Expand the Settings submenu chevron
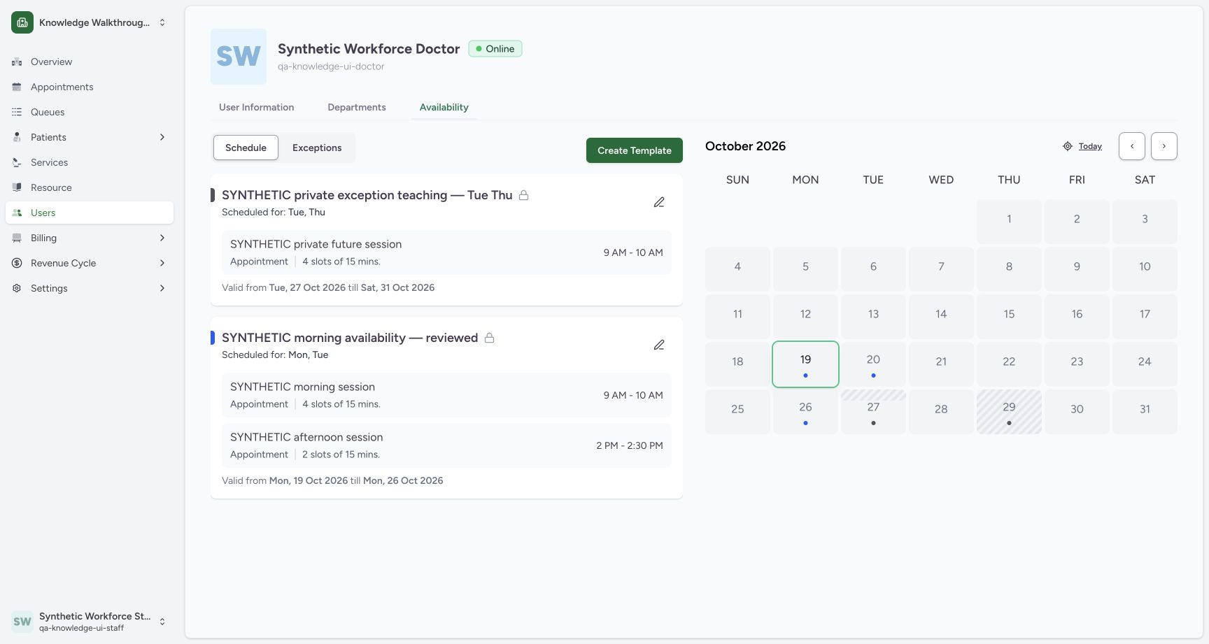Viewport: 1209px width, 644px height. pos(162,288)
